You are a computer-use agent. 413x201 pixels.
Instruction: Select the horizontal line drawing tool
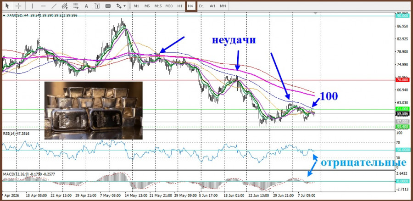[43, 6]
